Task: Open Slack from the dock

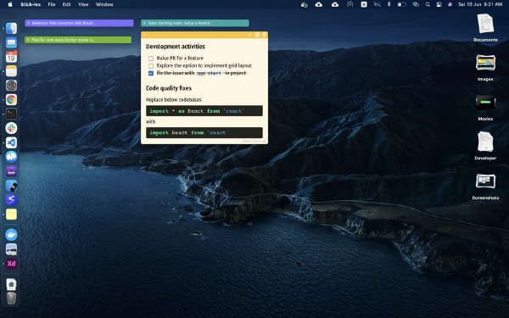Action: [x=11, y=128]
